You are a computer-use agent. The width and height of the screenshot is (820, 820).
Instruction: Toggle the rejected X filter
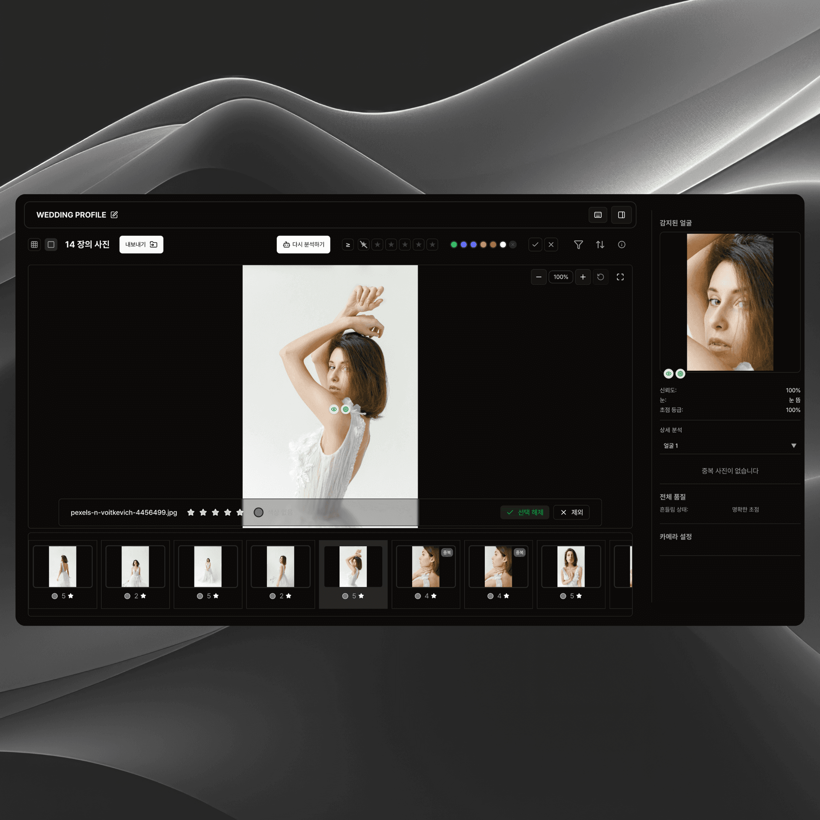click(x=551, y=244)
